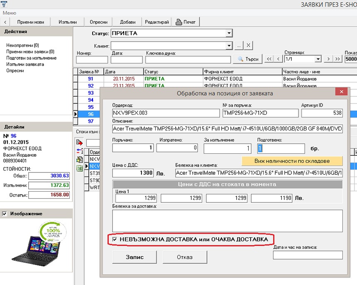This screenshot has height=285, width=357.
Task: Click the shopping cart app icon in title bar
Action: click(4, 4)
